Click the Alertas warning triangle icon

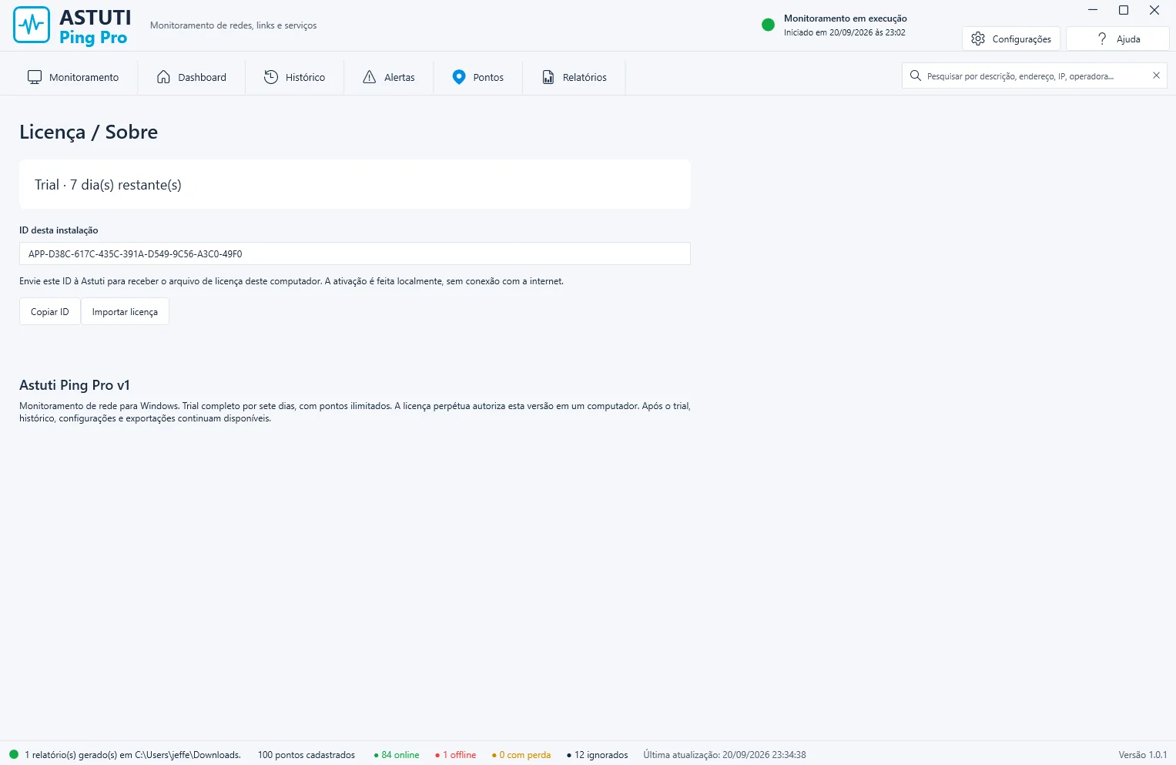pos(370,77)
